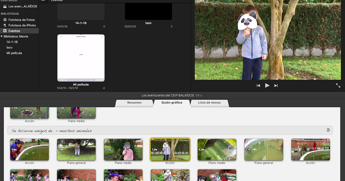Select the 2,0s Plano medio mask clip
Screen dimensions: 345x181
coord(123,149)
